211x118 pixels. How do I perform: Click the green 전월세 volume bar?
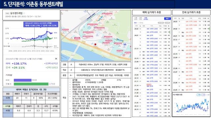coord(31,84)
